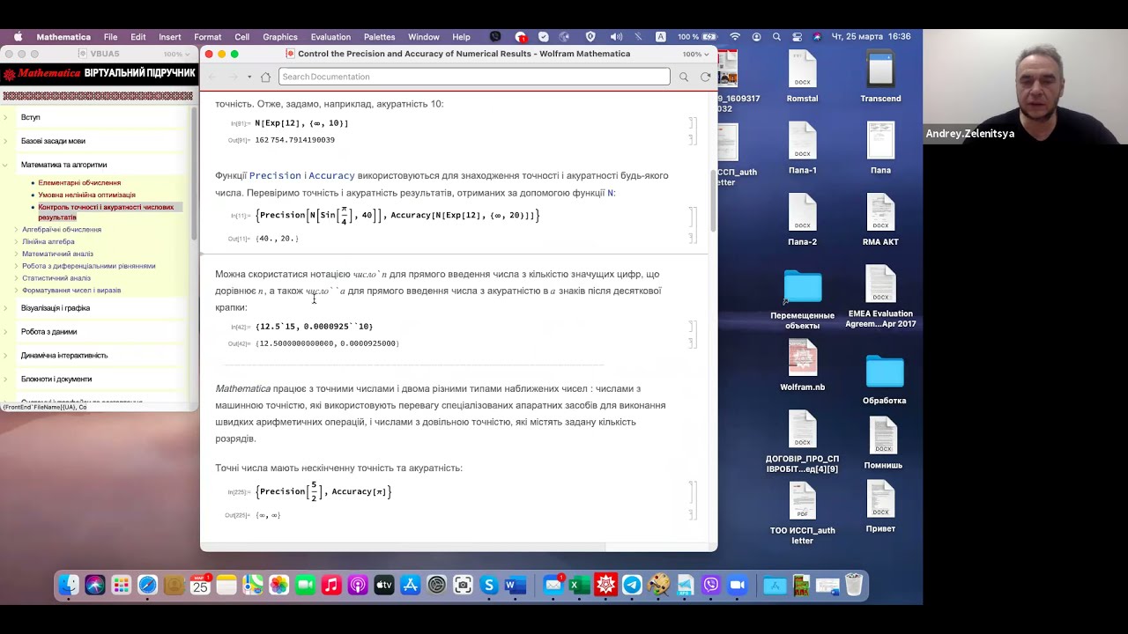The height and width of the screenshot is (634, 1128).
Task: Expand Форматування чисел і виразів subsection
Action: (x=16, y=290)
